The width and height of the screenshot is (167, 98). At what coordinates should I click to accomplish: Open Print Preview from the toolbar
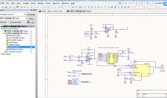(x=13, y=7)
